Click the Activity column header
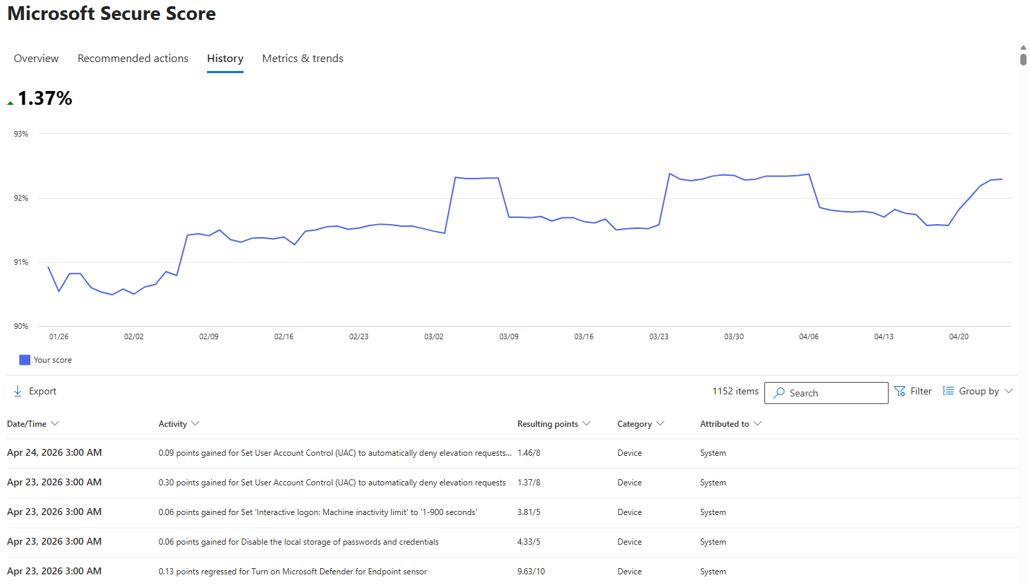Viewport: 1030px width, 584px height. [172, 424]
